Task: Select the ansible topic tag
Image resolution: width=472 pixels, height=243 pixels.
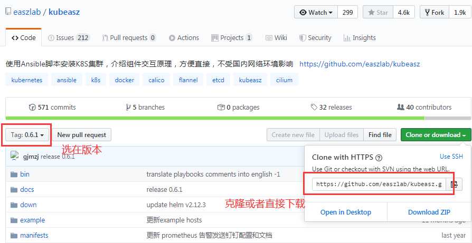Action: [x=67, y=80]
